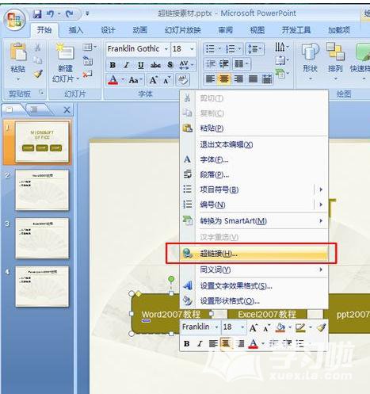Open the Review (审阅) tab

[225, 30]
